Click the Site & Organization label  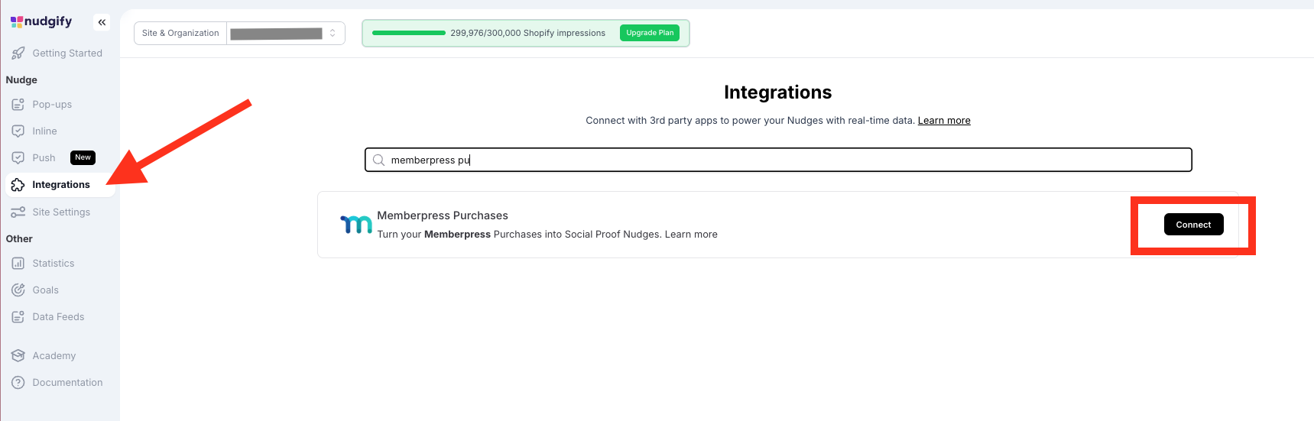(180, 33)
